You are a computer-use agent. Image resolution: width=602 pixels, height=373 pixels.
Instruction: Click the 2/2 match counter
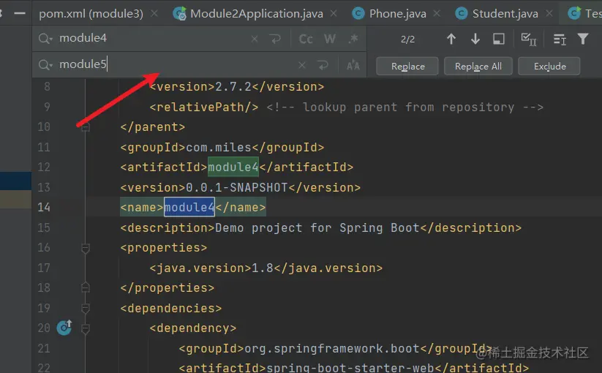point(407,39)
